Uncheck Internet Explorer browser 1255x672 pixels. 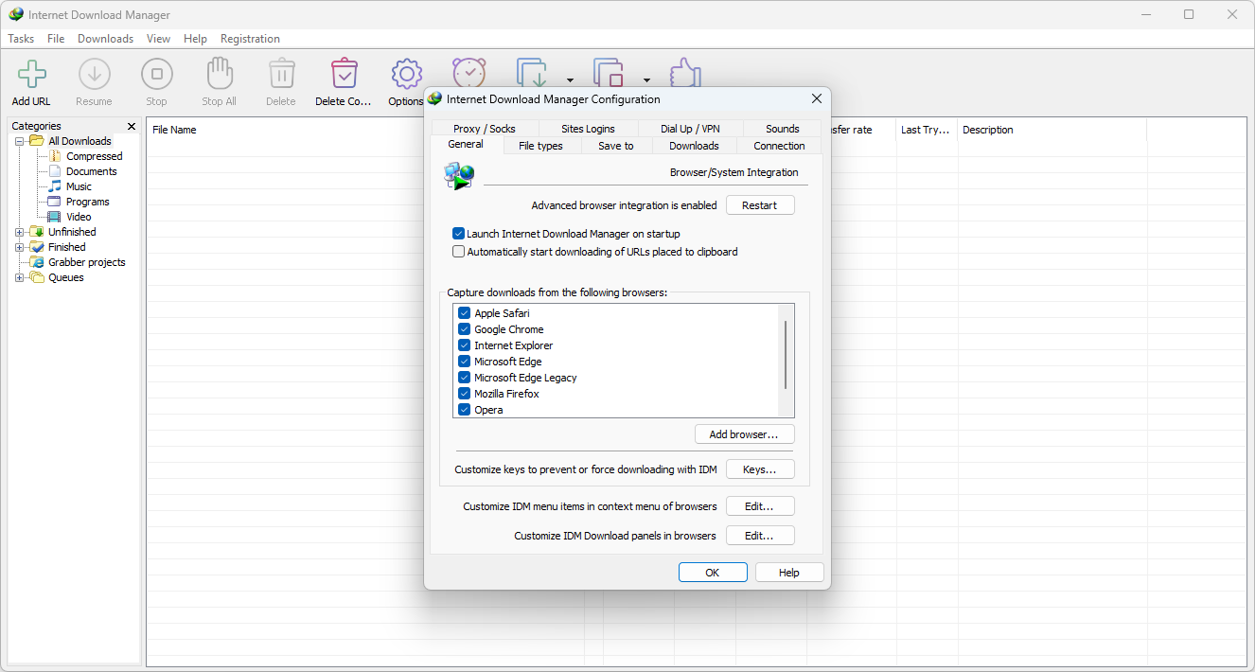tap(465, 345)
